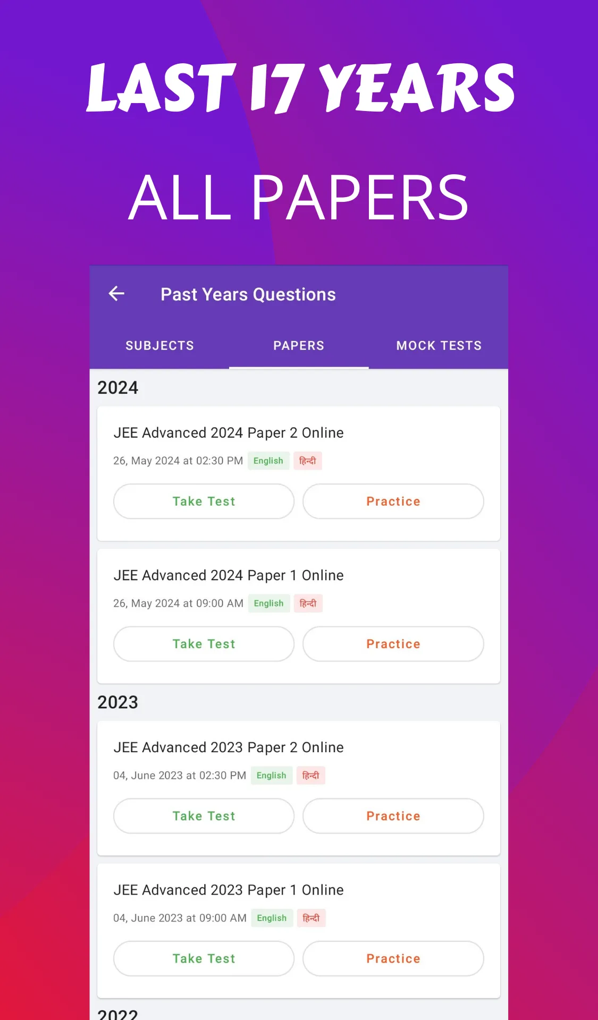This screenshot has height=1020, width=598.
Task: Switch to the Subjects tab
Action: tap(159, 346)
